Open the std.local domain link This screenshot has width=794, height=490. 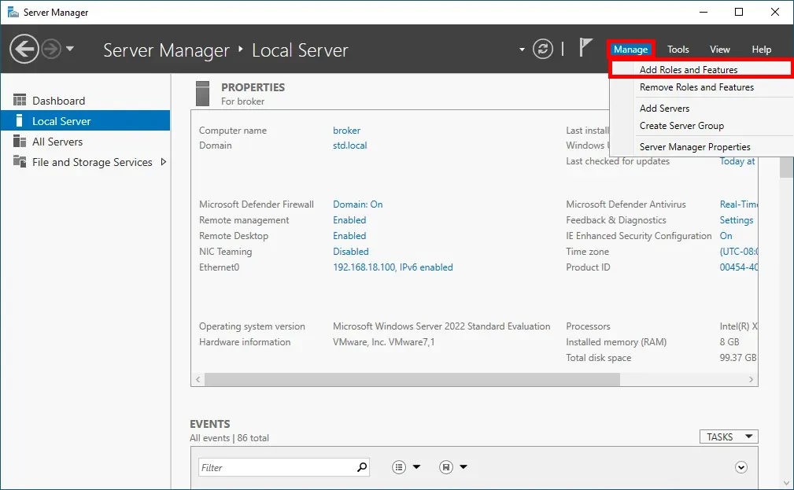pos(349,146)
